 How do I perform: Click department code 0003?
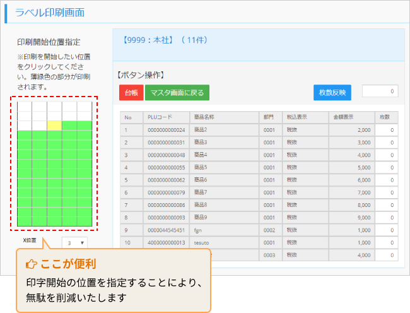[x=269, y=255]
